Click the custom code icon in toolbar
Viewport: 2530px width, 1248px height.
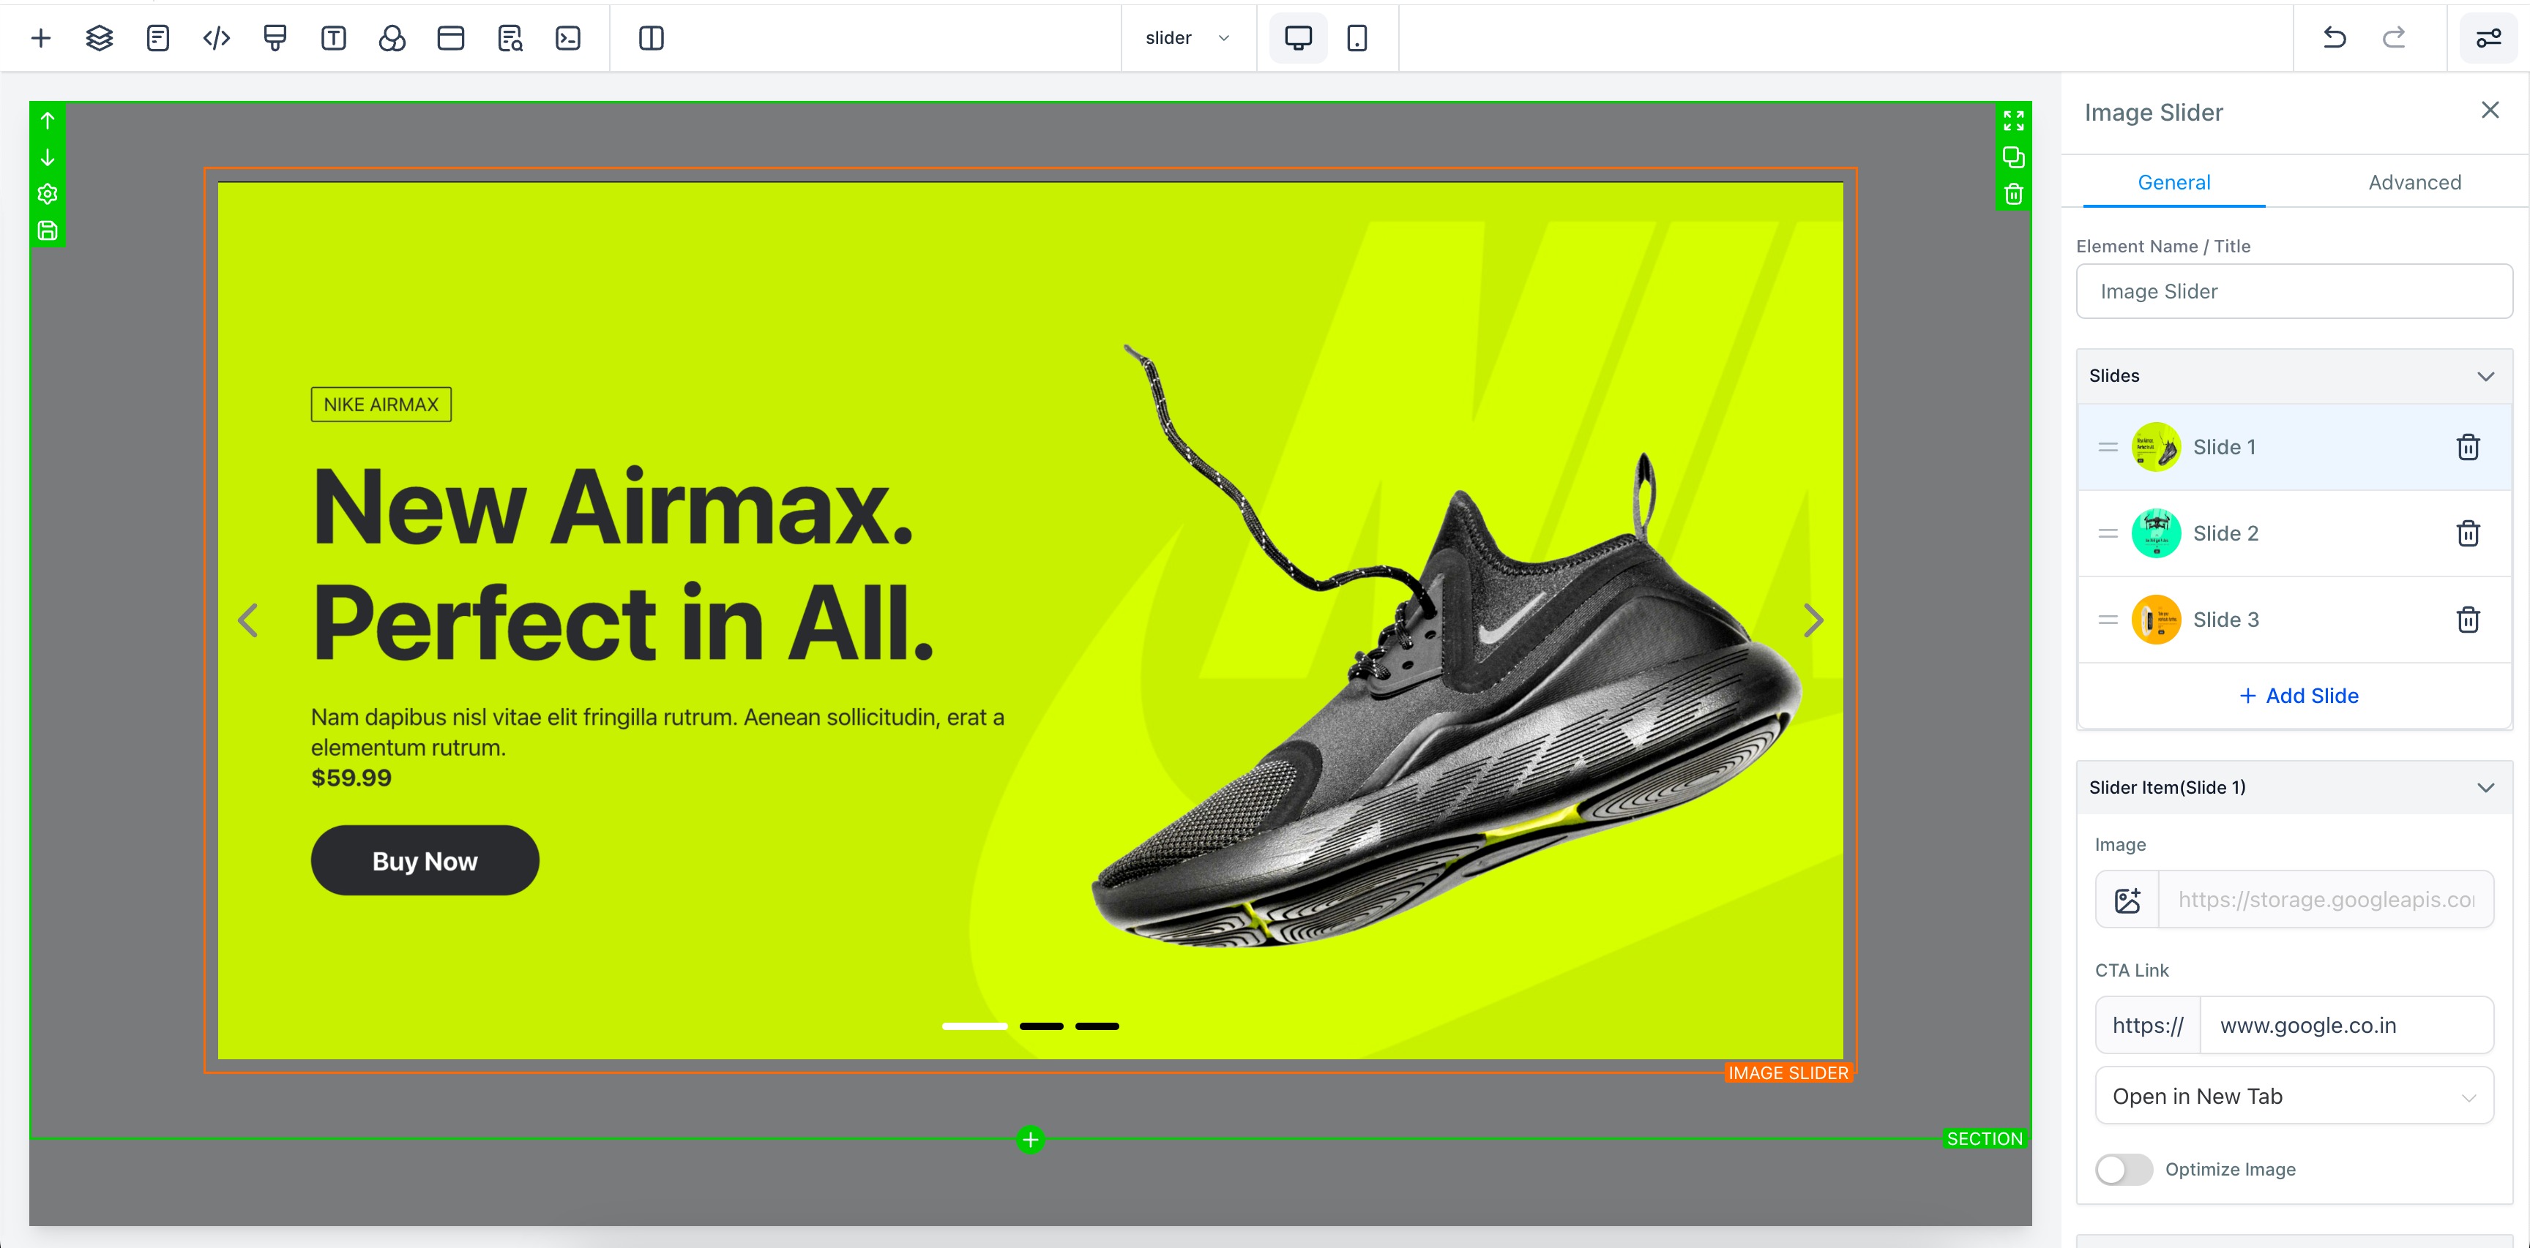(x=216, y=38)
